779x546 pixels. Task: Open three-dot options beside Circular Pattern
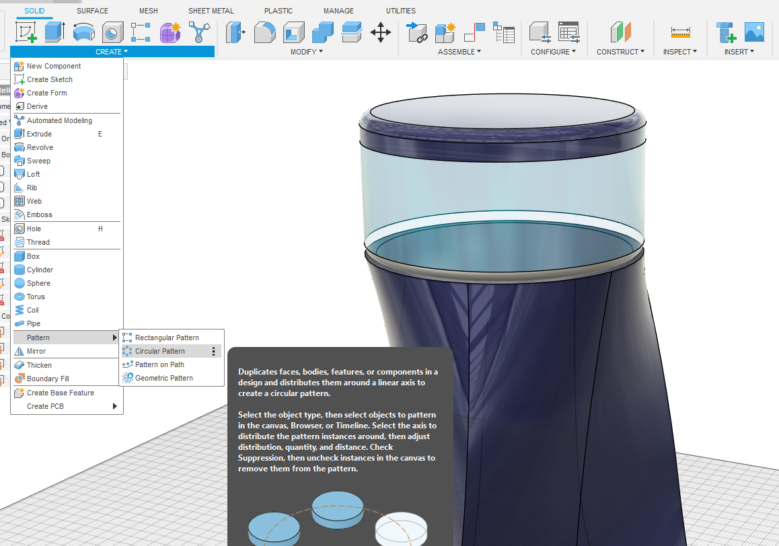[214, 351]
